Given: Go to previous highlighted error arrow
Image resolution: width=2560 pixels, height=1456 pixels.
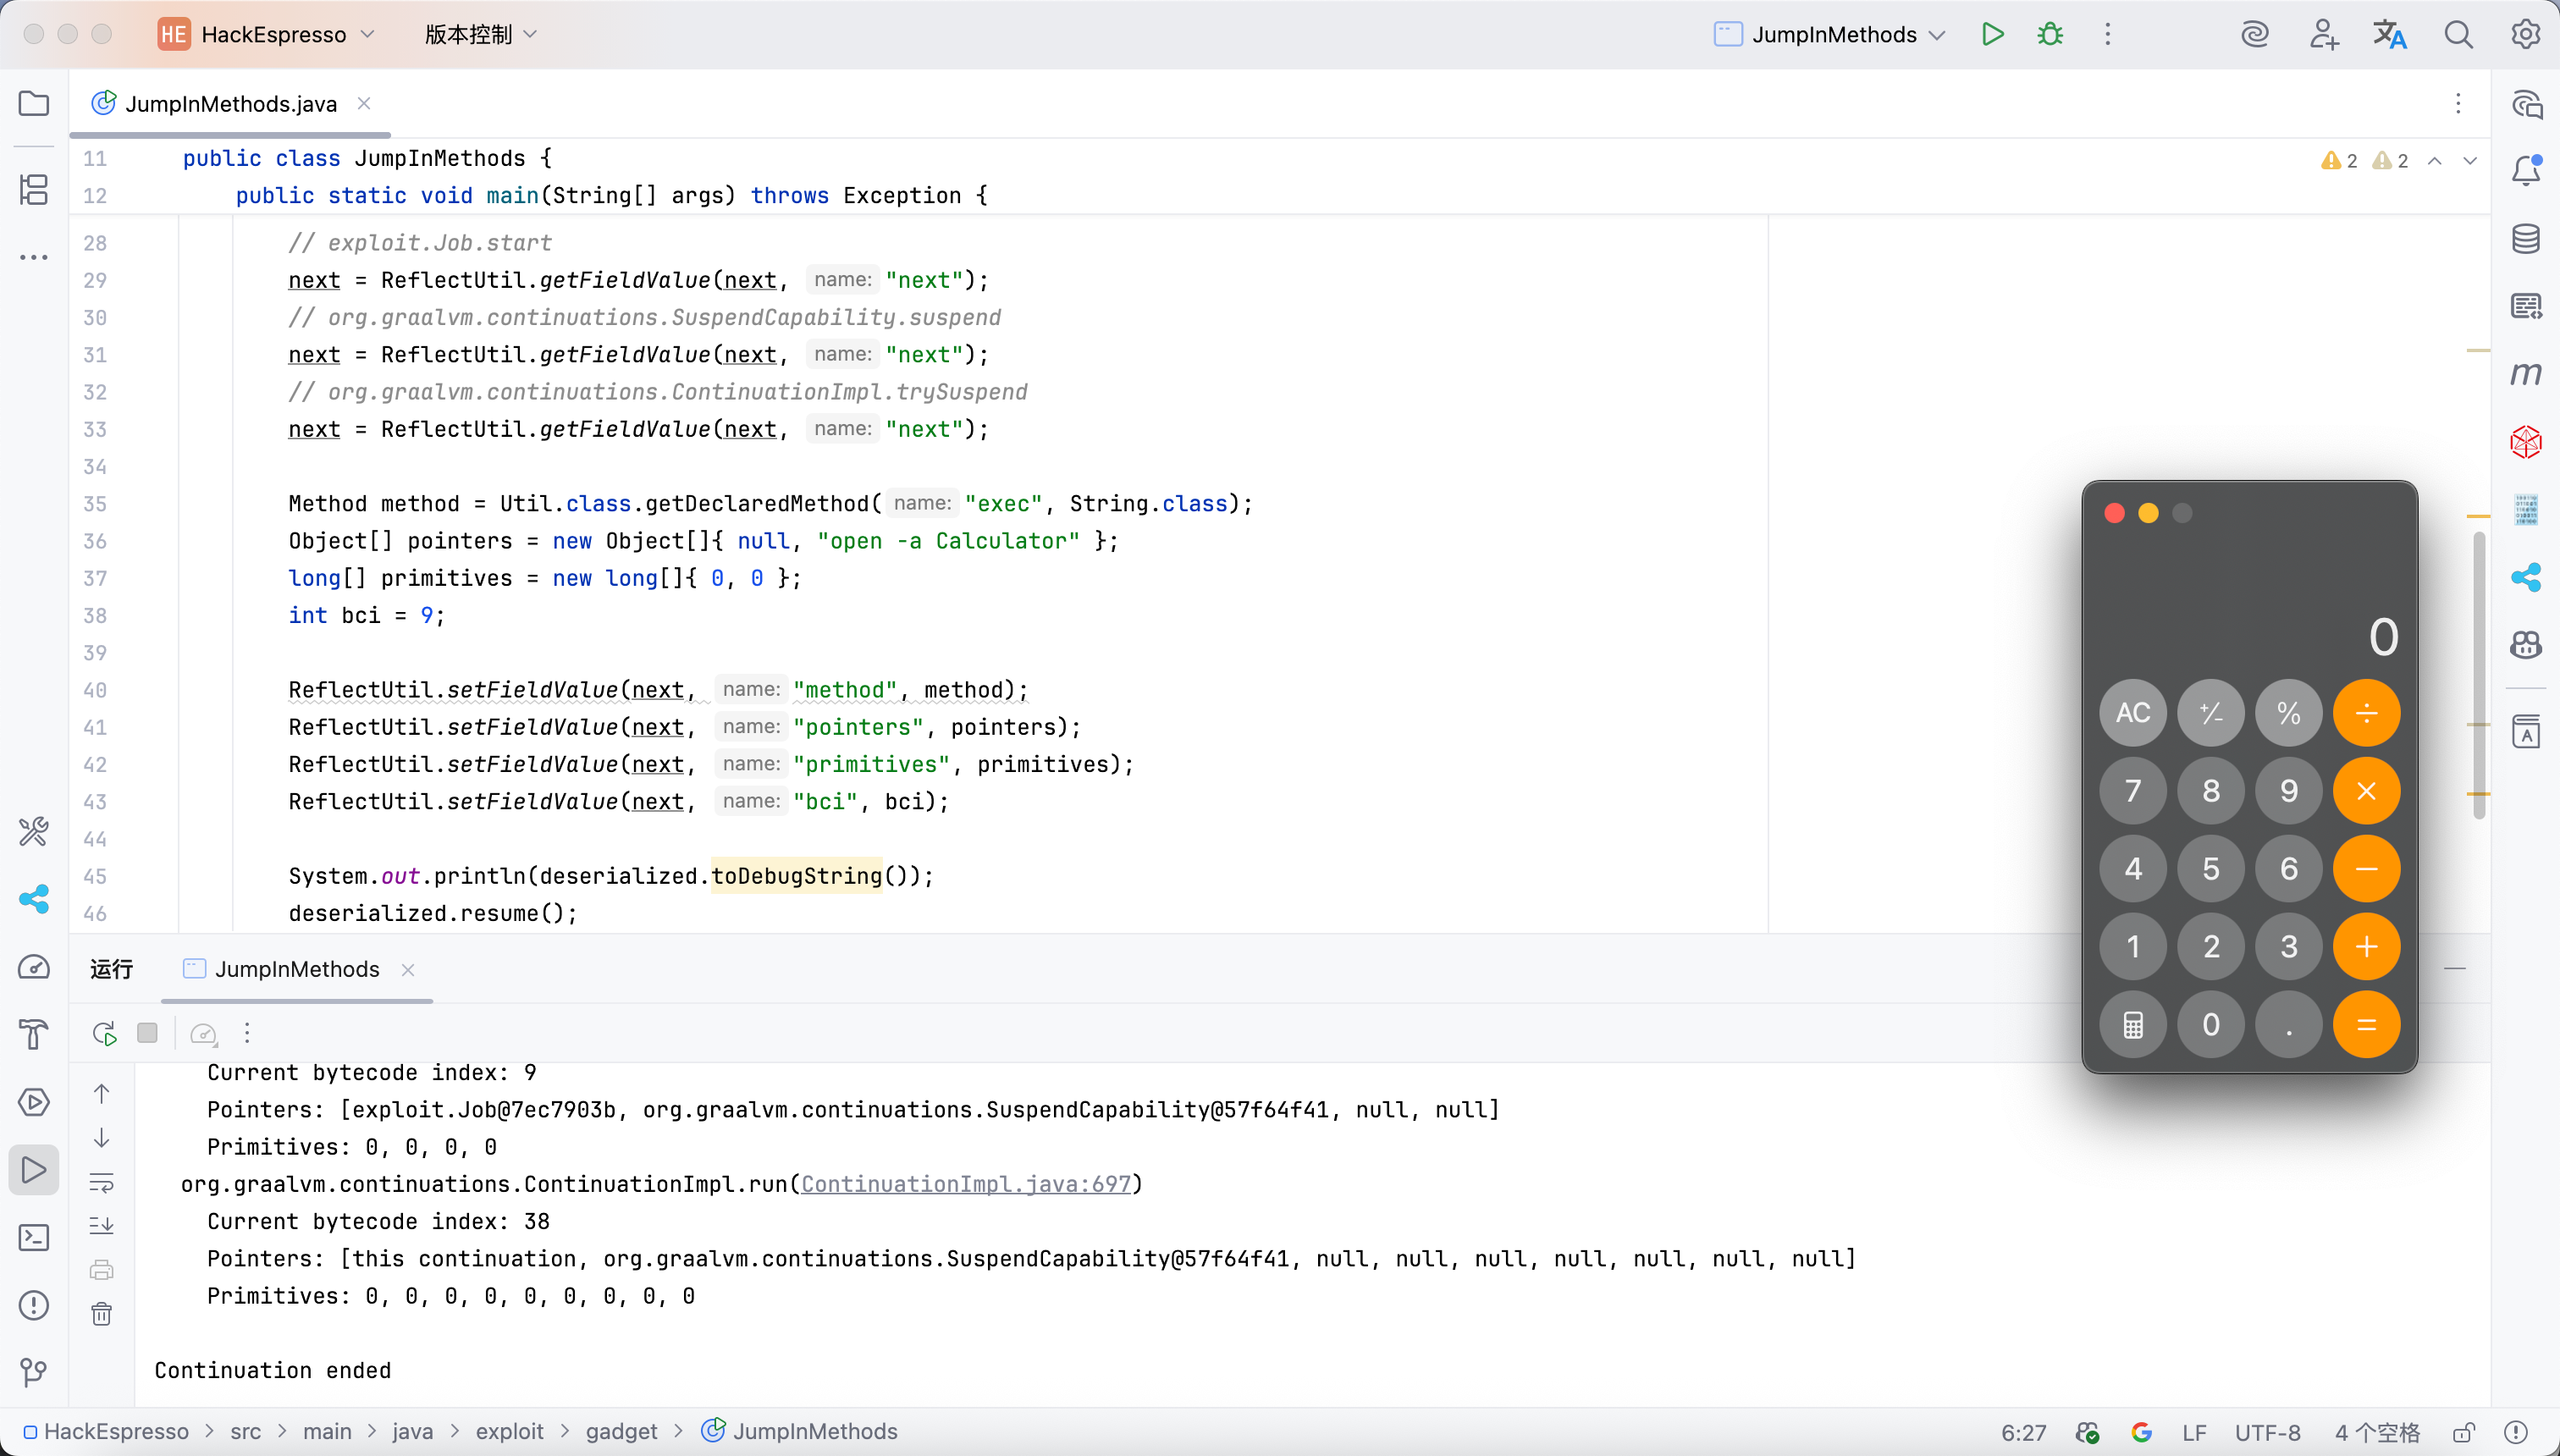Looking at the screenshot, I should (2435, 160).
